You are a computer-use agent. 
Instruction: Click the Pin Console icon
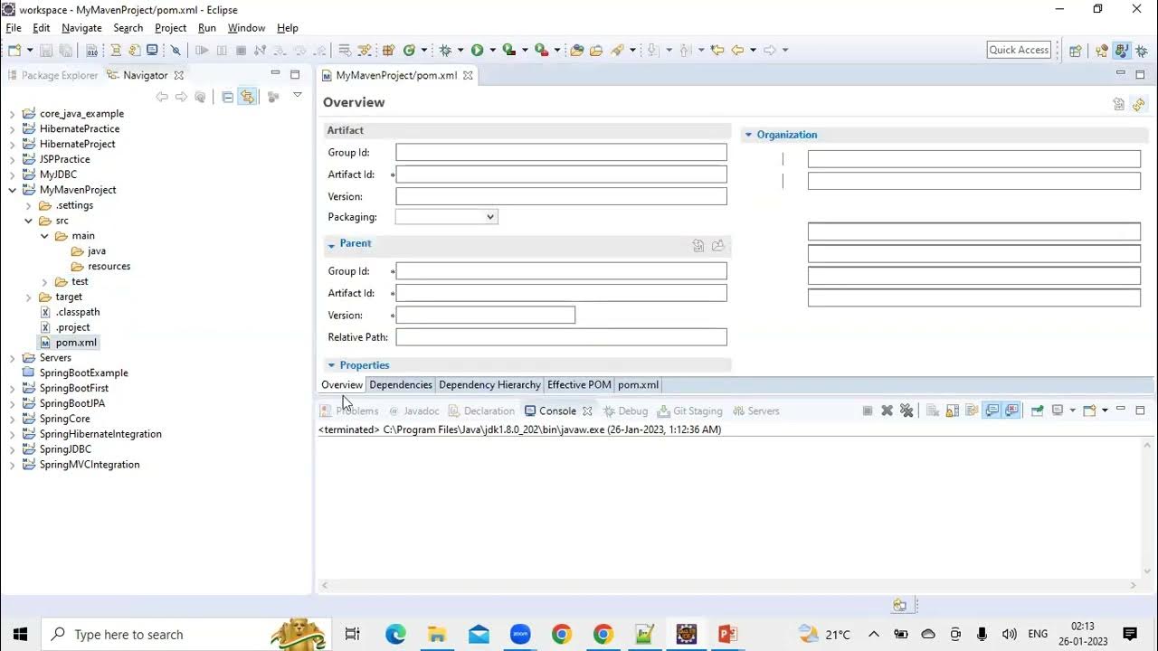pyautogui.click(x=1038, y=410)
